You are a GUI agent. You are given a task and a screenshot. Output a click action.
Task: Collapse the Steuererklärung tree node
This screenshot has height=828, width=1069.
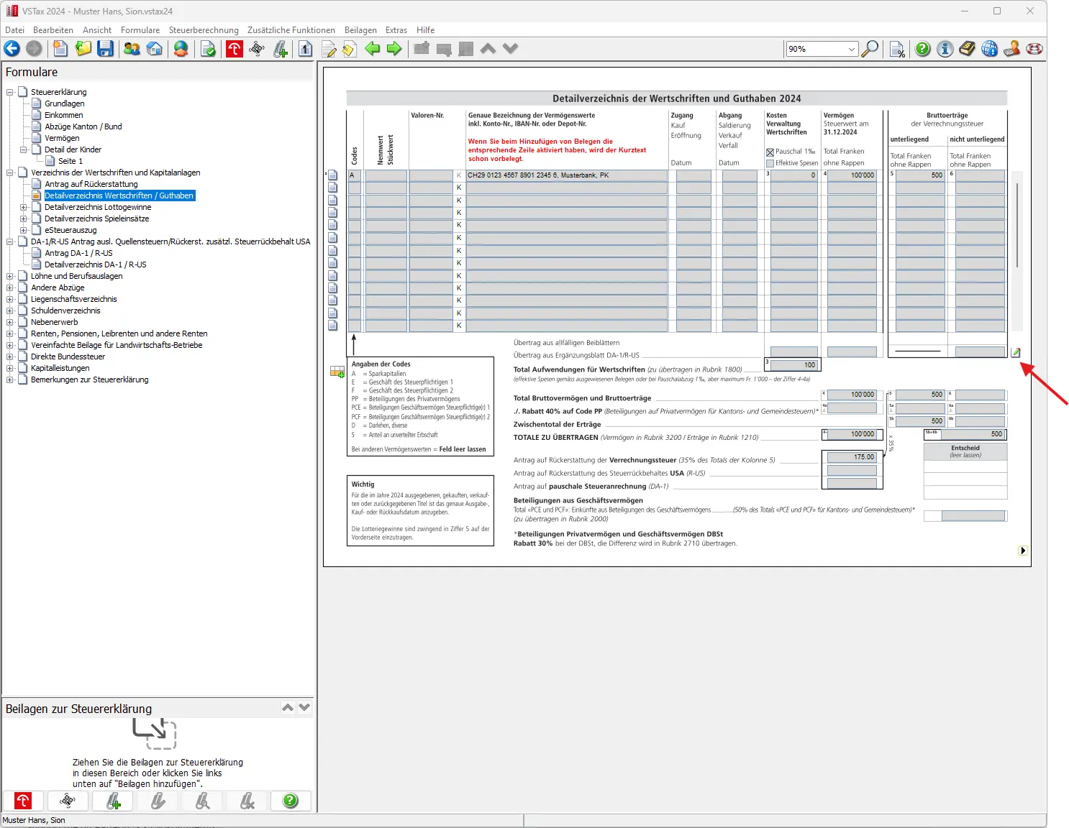click(10, 92)
